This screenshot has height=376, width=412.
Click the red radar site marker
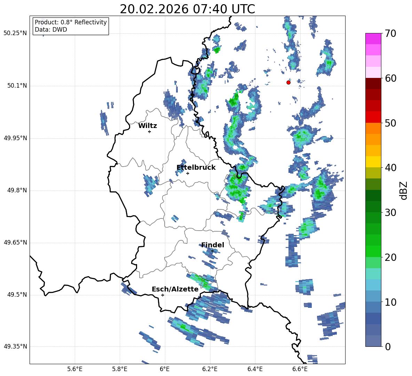[x=288, y=82]
